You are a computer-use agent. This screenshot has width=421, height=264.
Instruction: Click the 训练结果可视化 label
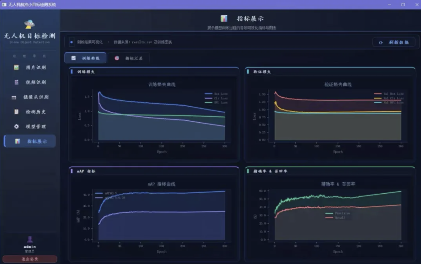tap(90, 42)
